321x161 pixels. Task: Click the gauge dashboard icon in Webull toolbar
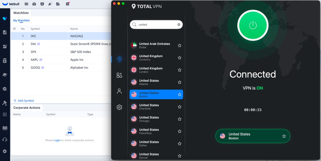tap(34, 4)
